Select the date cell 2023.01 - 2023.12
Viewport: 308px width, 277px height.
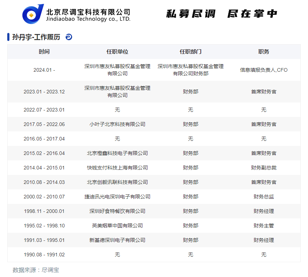coord(44,92)
